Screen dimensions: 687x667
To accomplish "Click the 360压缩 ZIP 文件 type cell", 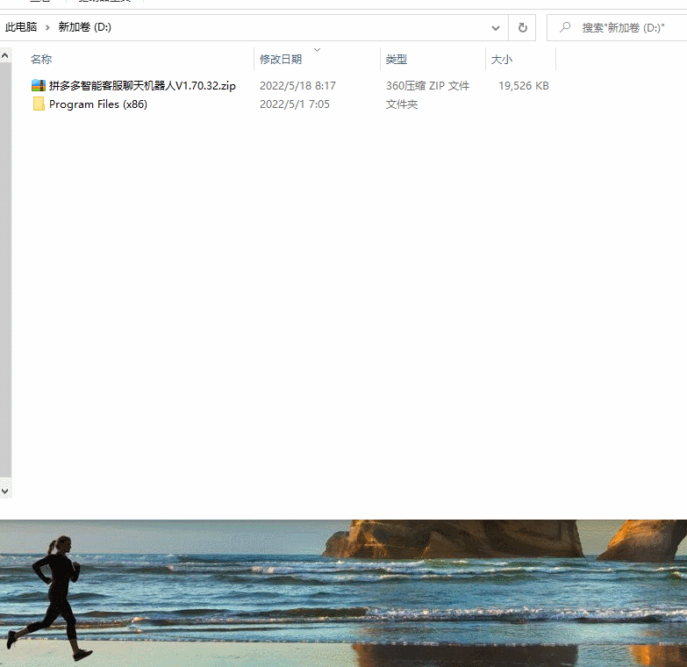I will (x=427, y=85).
